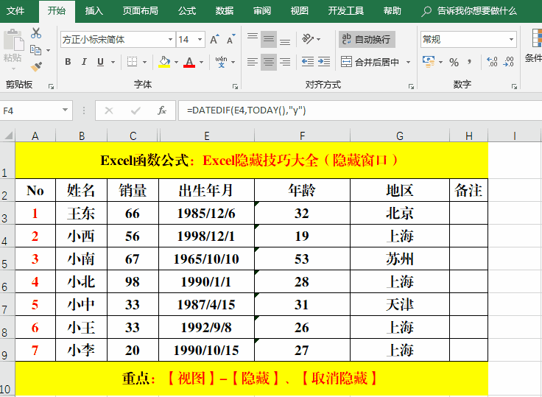Select cell containing 苏州
This screenshot has width=542, height=397.
[400, 259]
